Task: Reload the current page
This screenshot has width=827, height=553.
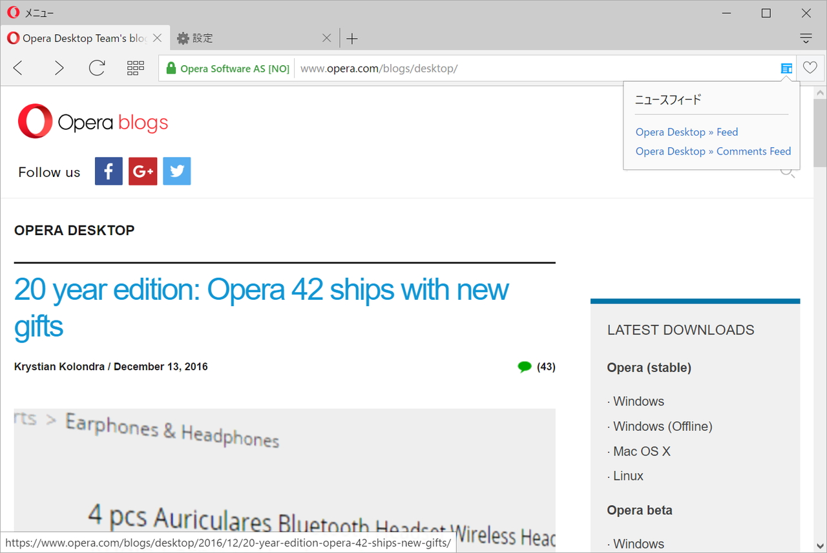Action: (x=97, y=68)
